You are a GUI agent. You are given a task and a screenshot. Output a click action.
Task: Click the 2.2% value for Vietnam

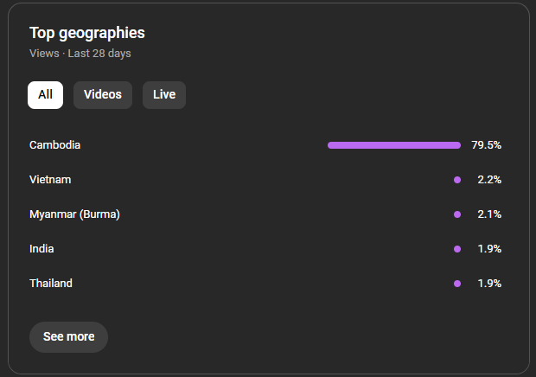(x=489, y=180)
